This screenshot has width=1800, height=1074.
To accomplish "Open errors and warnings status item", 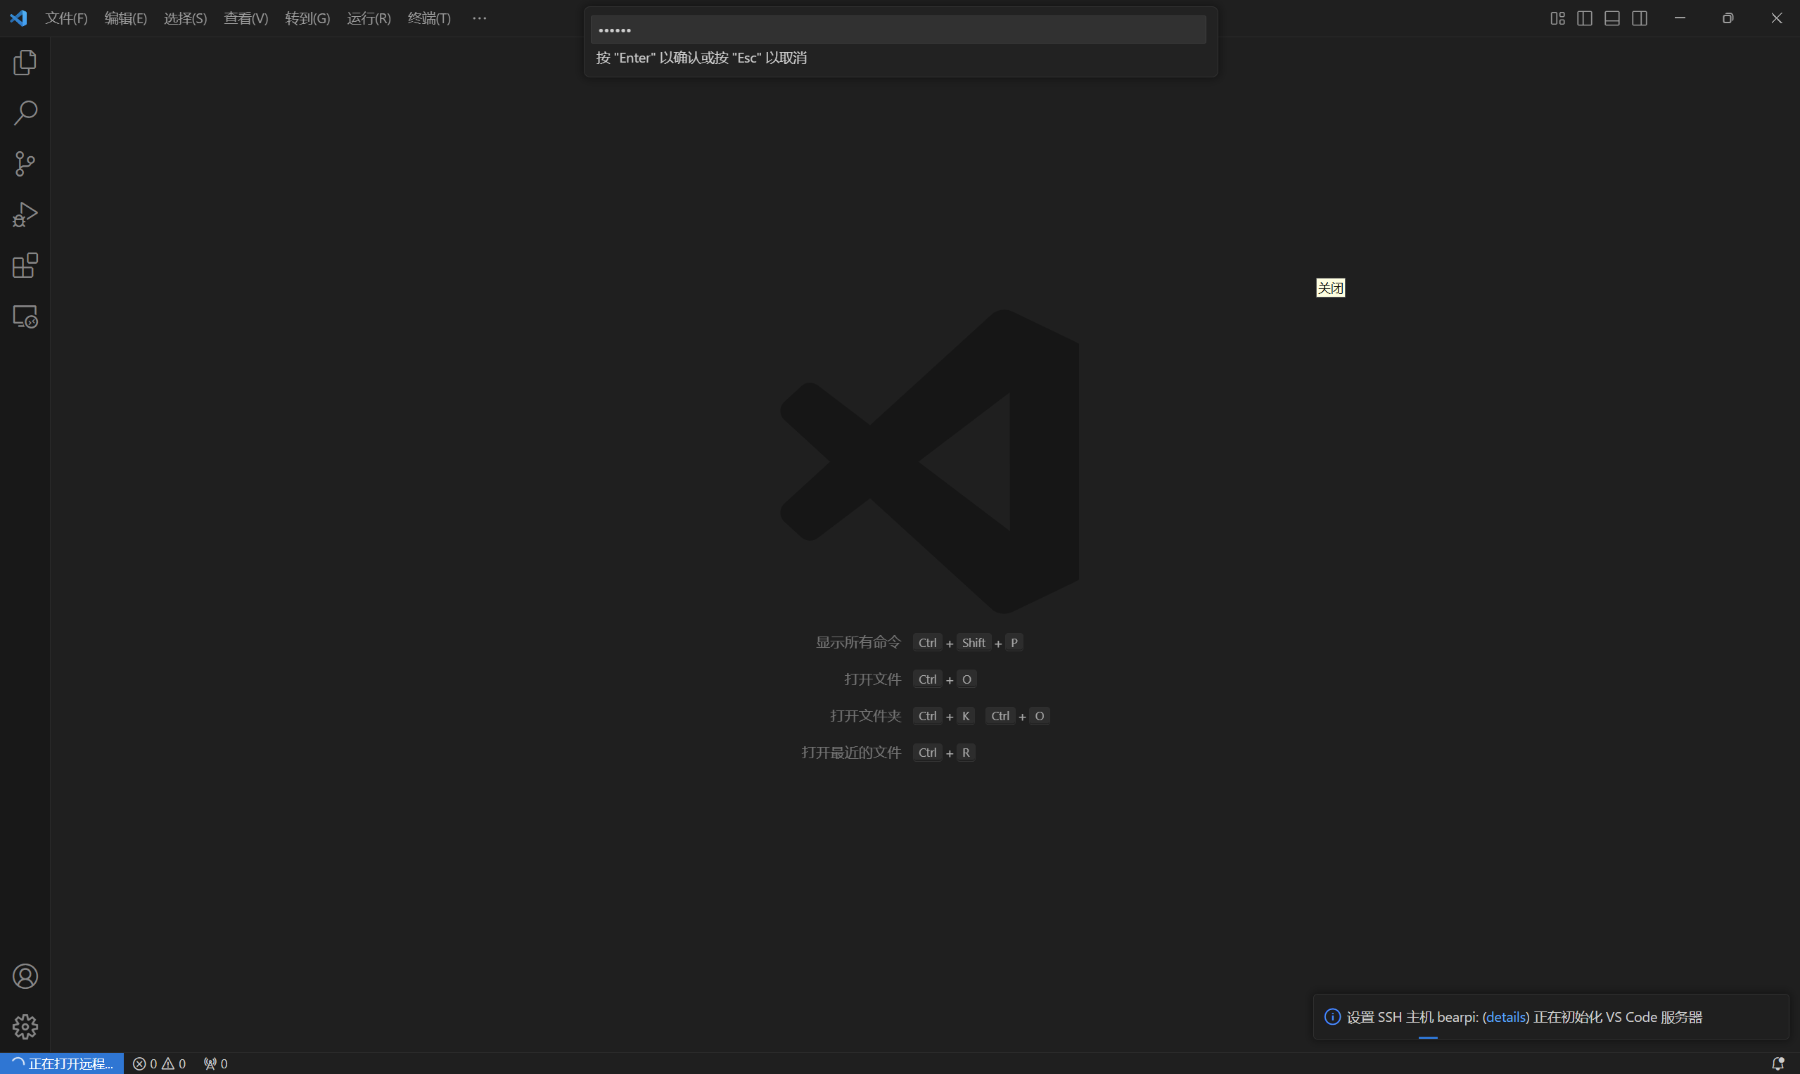I will point(159,1063).
